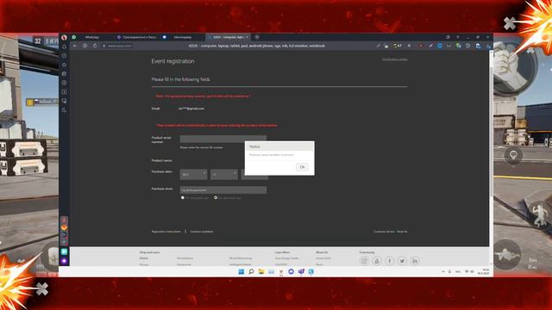
Task: Click the Purchase store input field
Action: click(223, 190)
